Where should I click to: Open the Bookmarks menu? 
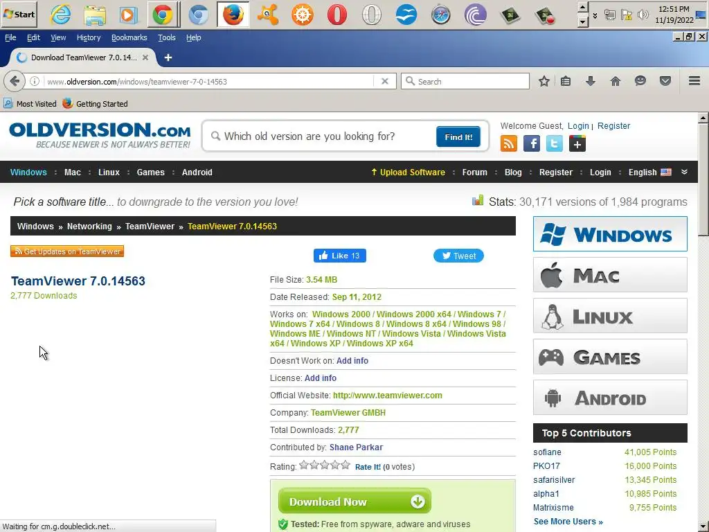[129, 37]
